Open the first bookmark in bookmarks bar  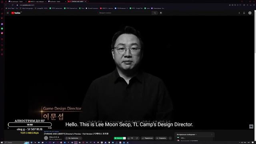point(12,8)
